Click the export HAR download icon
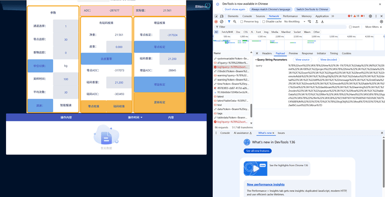385x197 pixels. pyautogui.click(x=322, y=22)
